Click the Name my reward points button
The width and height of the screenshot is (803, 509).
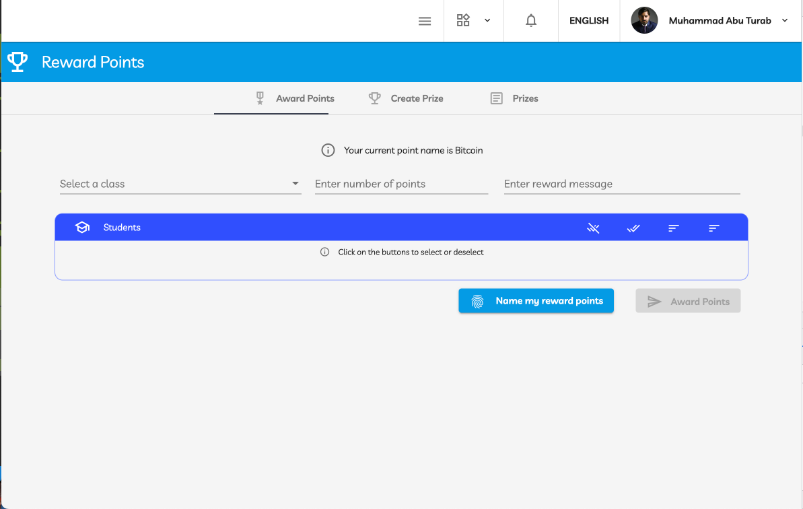[536, 301]
